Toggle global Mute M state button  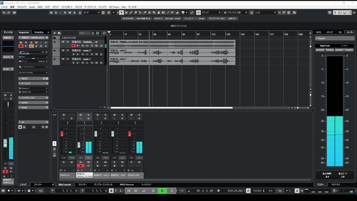click(x=51, y=13)
